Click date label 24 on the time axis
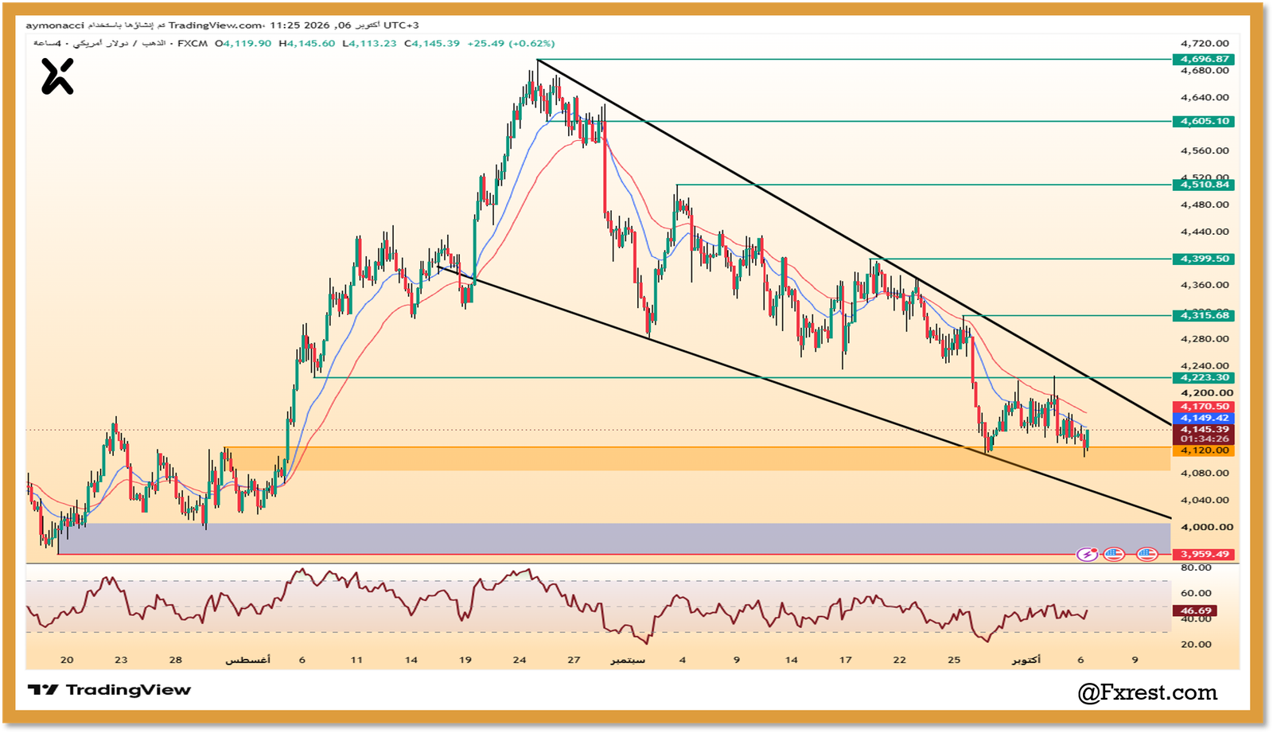 (x=520, y=660)
